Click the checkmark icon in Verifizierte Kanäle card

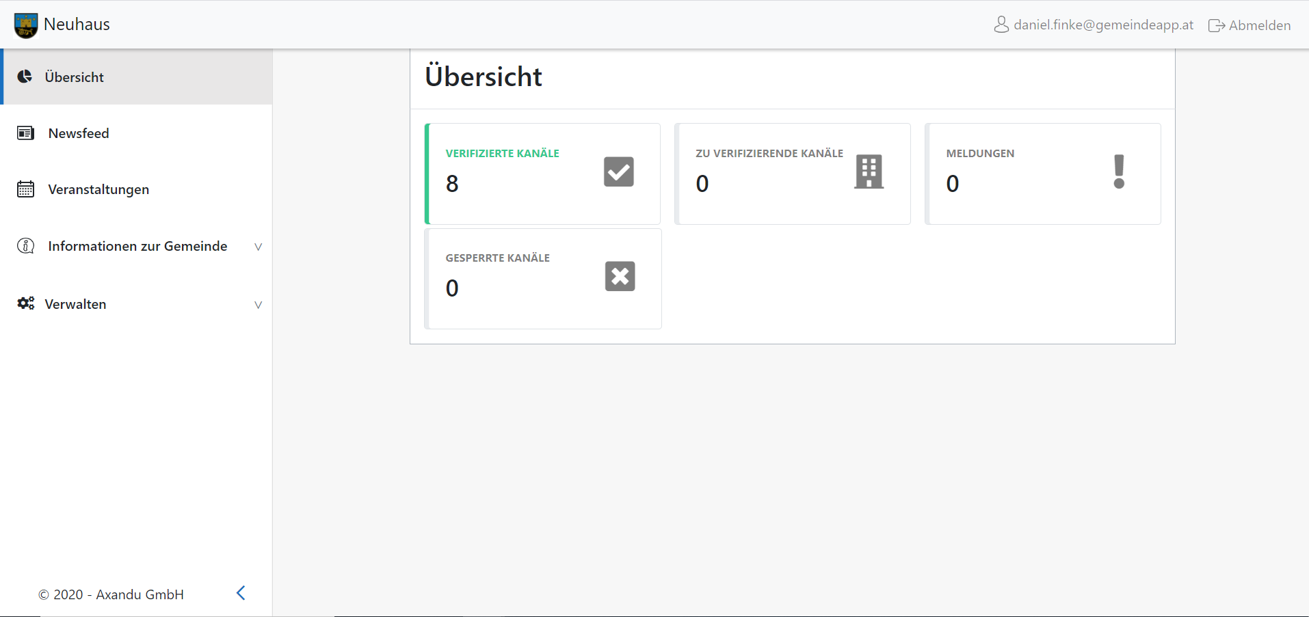coord(618,172)
